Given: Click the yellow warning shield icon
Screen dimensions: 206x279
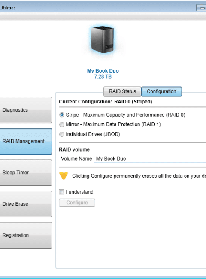Looking at the screenshot, I should pos(64,176).
